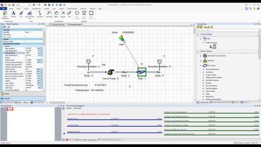The width and height of the screenshot is (261, 147).
Task: Collapse the Flow Solver category
Action: click(x=201, y=65)
